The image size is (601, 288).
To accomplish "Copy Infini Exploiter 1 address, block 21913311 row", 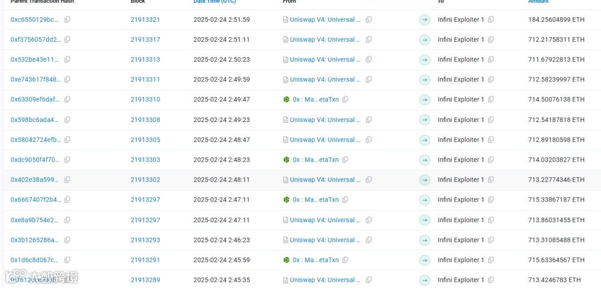I will (491, 80).
